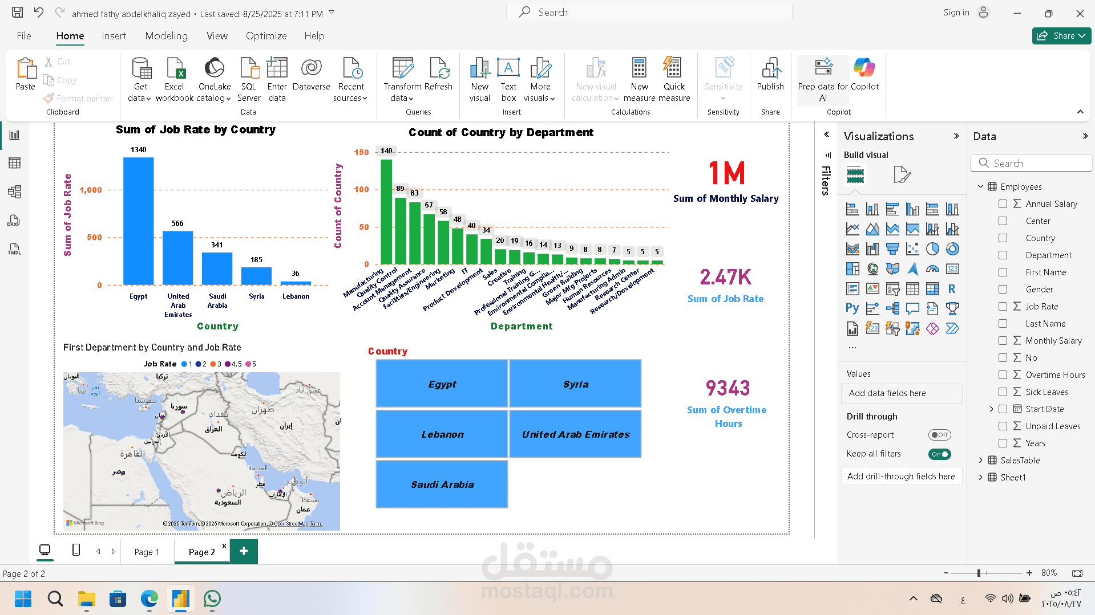Connect to SQL Server
This screenshot has width=1095, height=615.
249,80
